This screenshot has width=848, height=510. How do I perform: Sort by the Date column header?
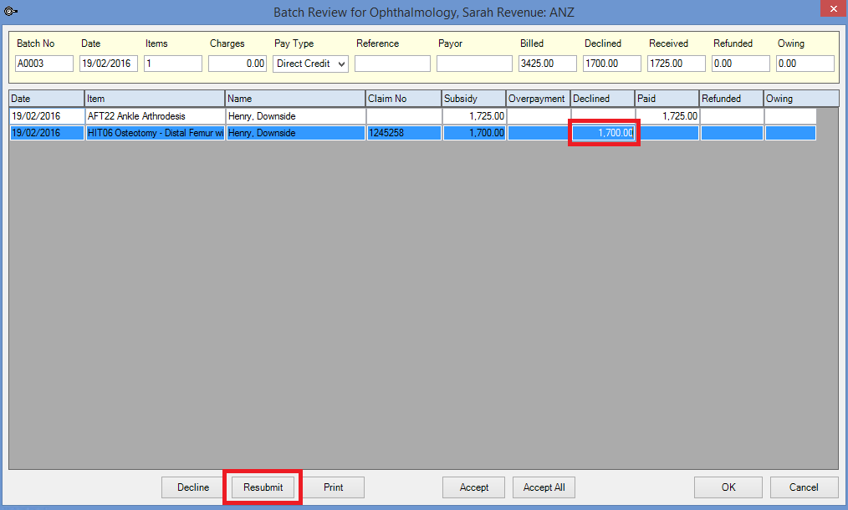(47, 99)
